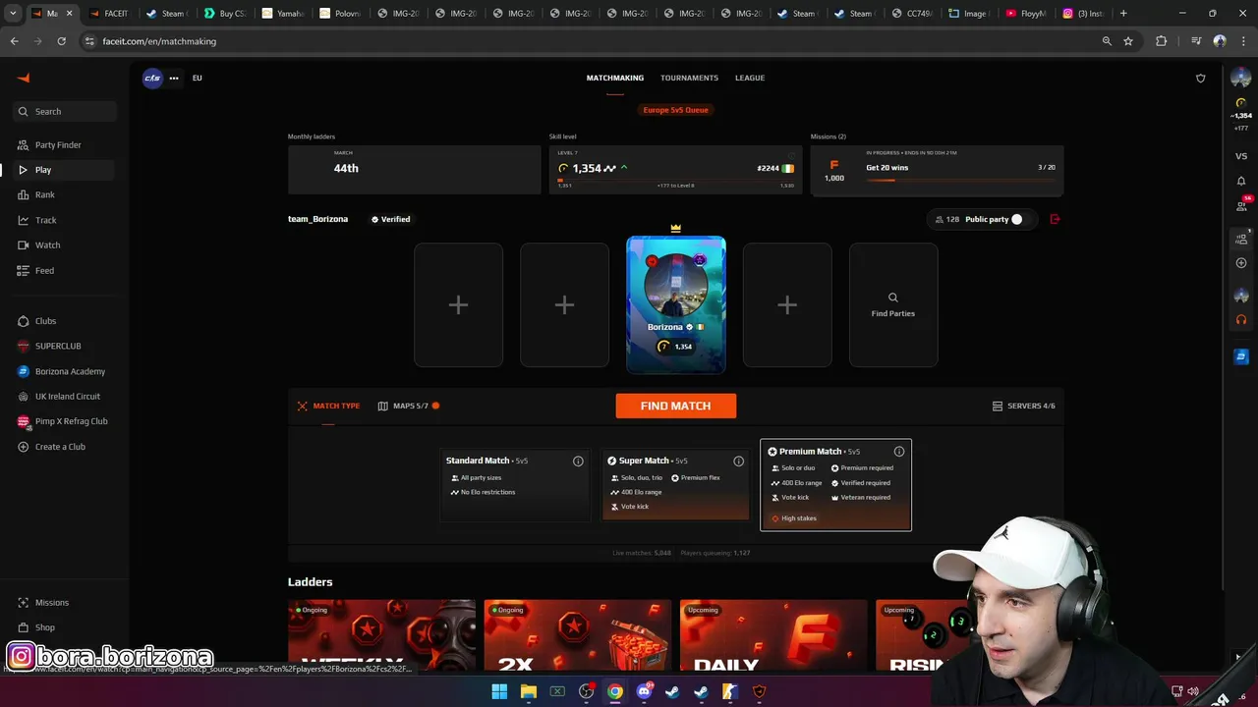Image resolution: width=1258 pixels, height=707 pixels.
Task: Open the Pimp X Refrag Club
Action: coord(71,421)
